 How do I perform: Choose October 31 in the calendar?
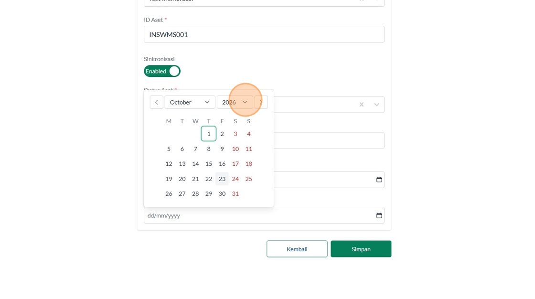pos(235,193)
